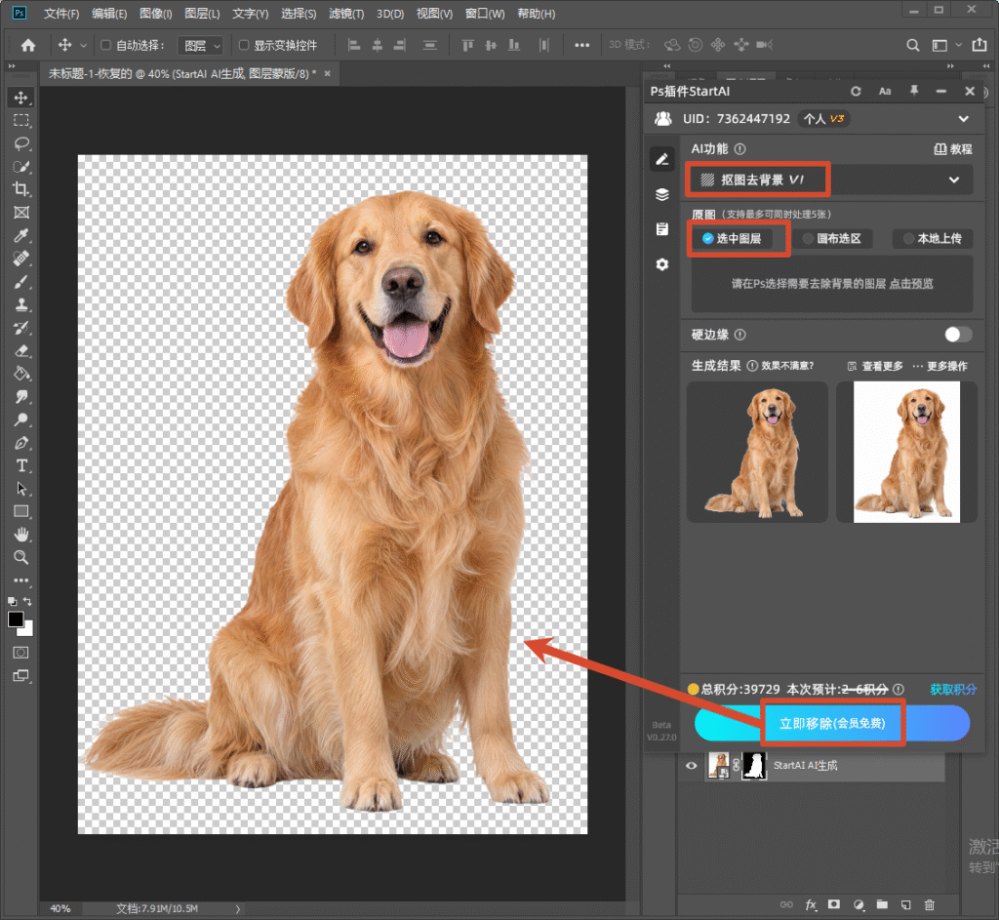This screenshot has width=999, height=920.
Task: Click the share icon in options bar
Action: click(979, 45)
